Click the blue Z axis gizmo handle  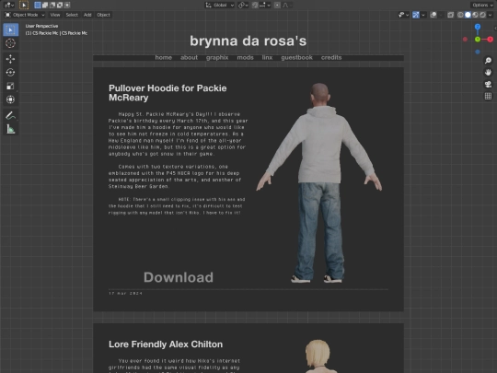tap(478, 27)
